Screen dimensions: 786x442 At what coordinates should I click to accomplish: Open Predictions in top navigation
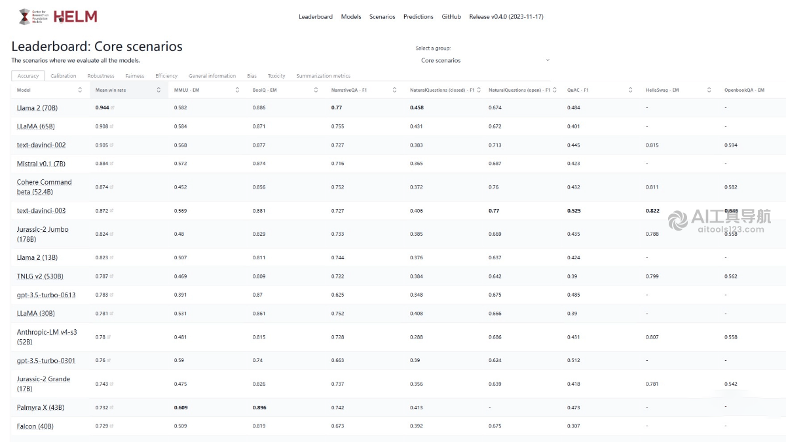[419, 17]
